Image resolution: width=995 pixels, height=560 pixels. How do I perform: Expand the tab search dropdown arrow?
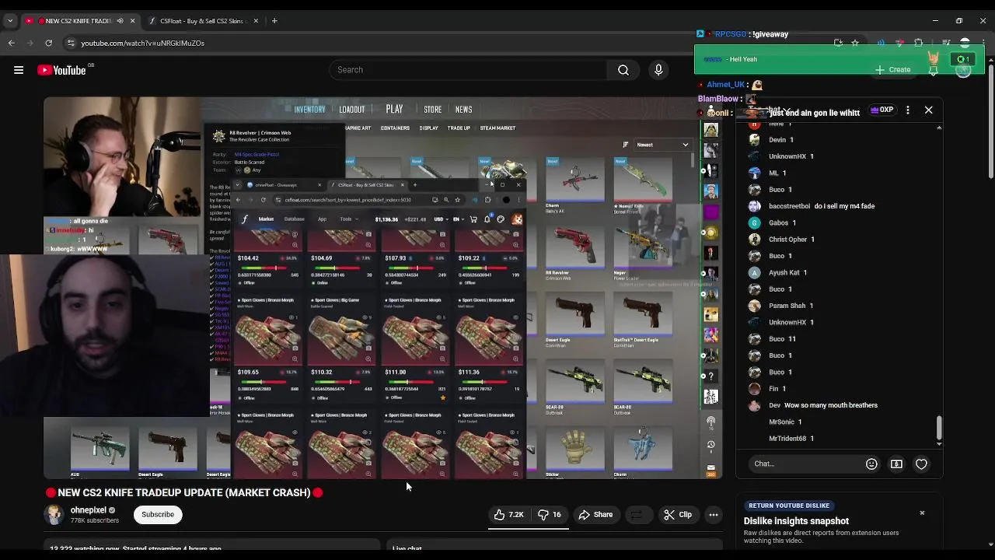pos(10,21)
